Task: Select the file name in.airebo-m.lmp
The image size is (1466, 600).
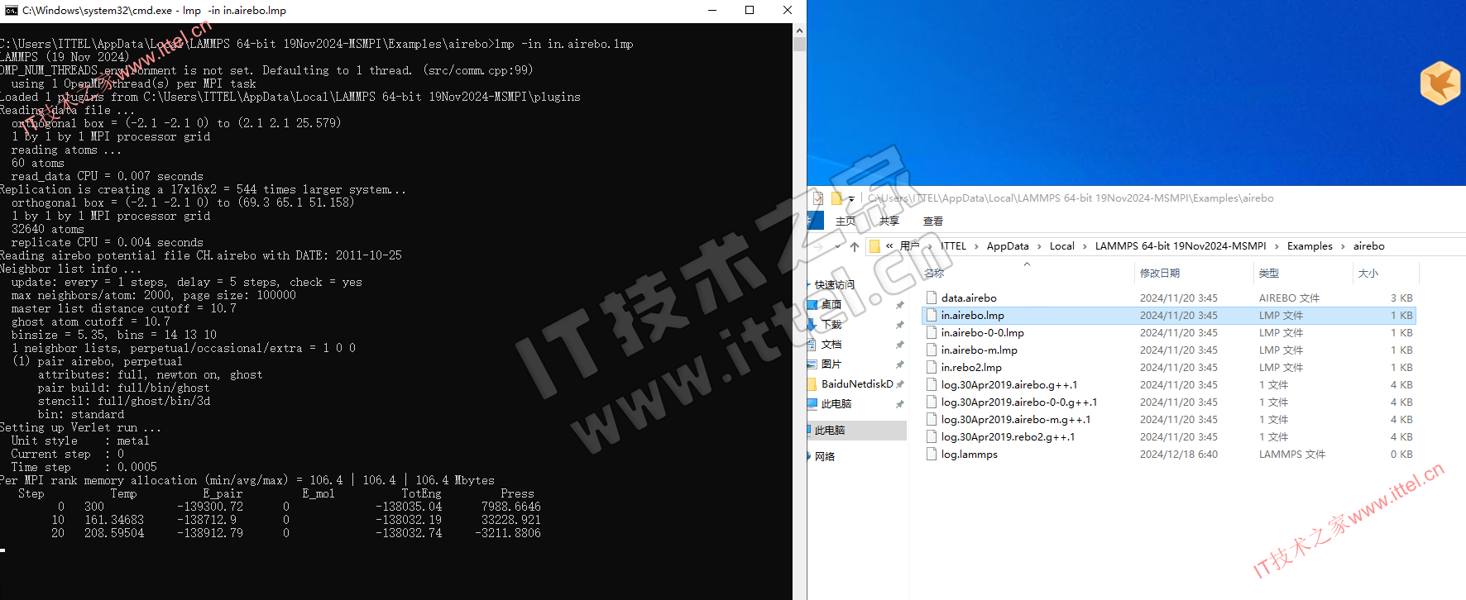Action: pos(980,350)
